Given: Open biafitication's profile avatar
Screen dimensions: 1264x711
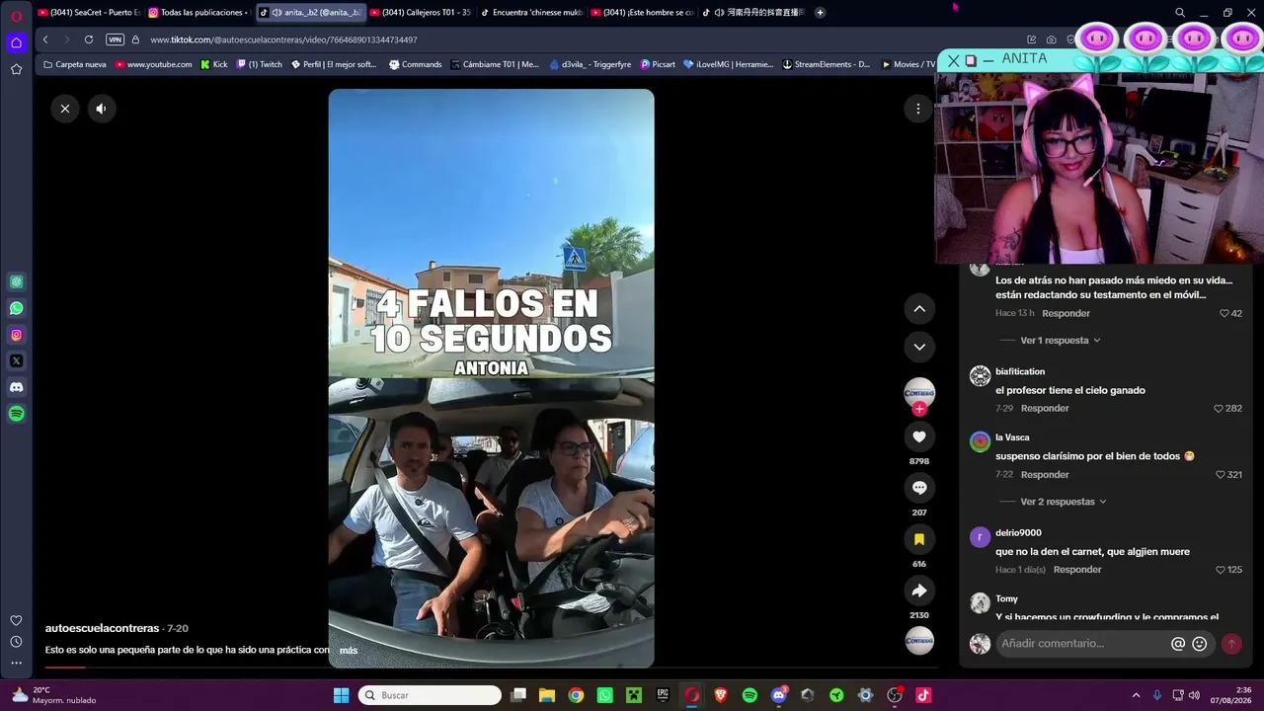Looking at the screenshot, I should 980,376.
